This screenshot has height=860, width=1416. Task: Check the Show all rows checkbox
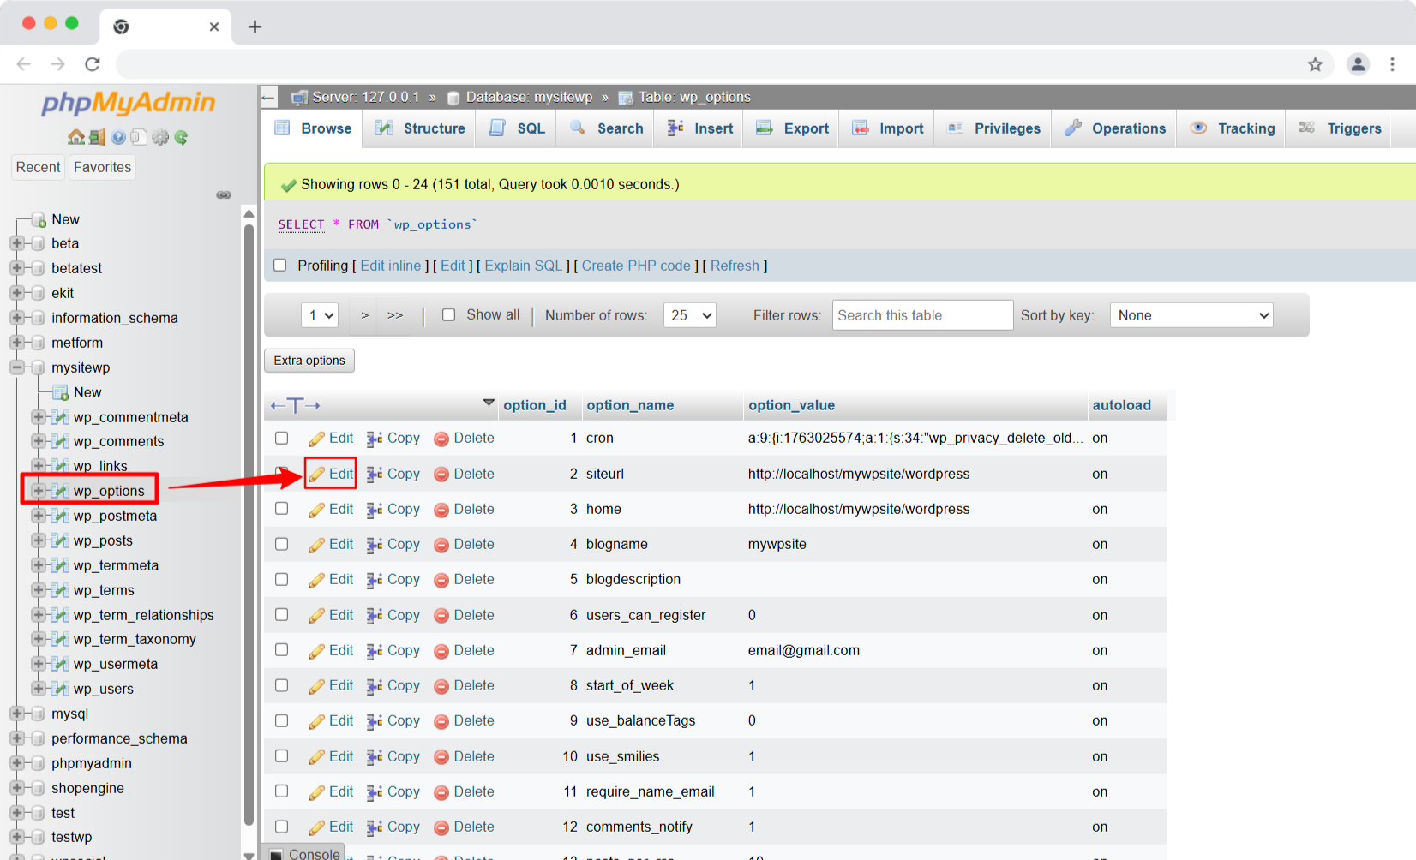[449, 314]
